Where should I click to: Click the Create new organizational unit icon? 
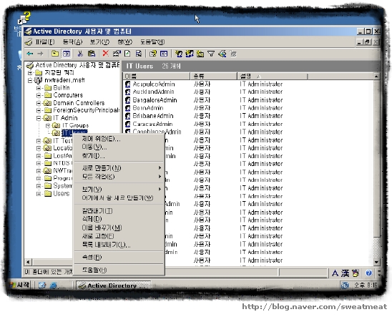point(200,54)
